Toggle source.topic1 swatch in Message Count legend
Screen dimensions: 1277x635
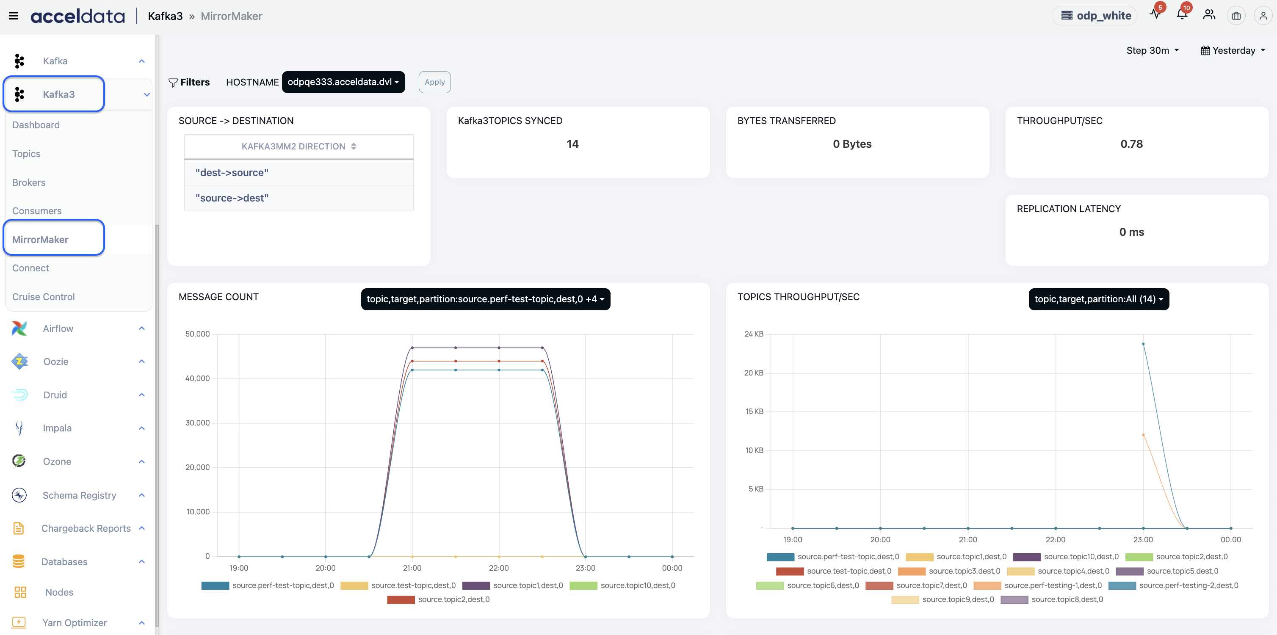pos(476,585)
